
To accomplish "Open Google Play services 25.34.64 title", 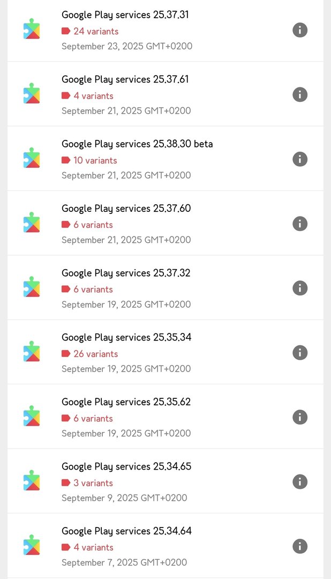I will pyautogui.click(x=126, y=531).
